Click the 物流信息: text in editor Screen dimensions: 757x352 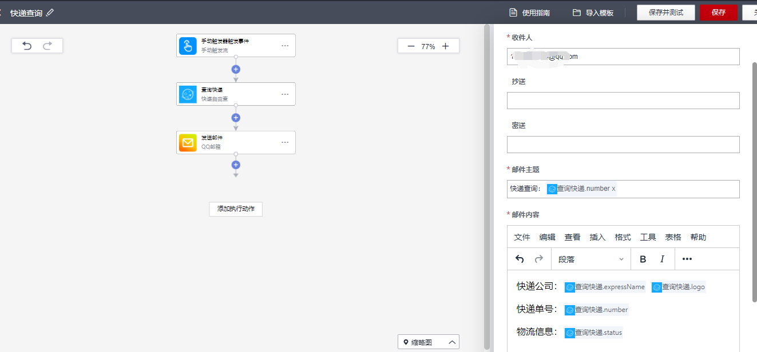click(x=537, y=332)
